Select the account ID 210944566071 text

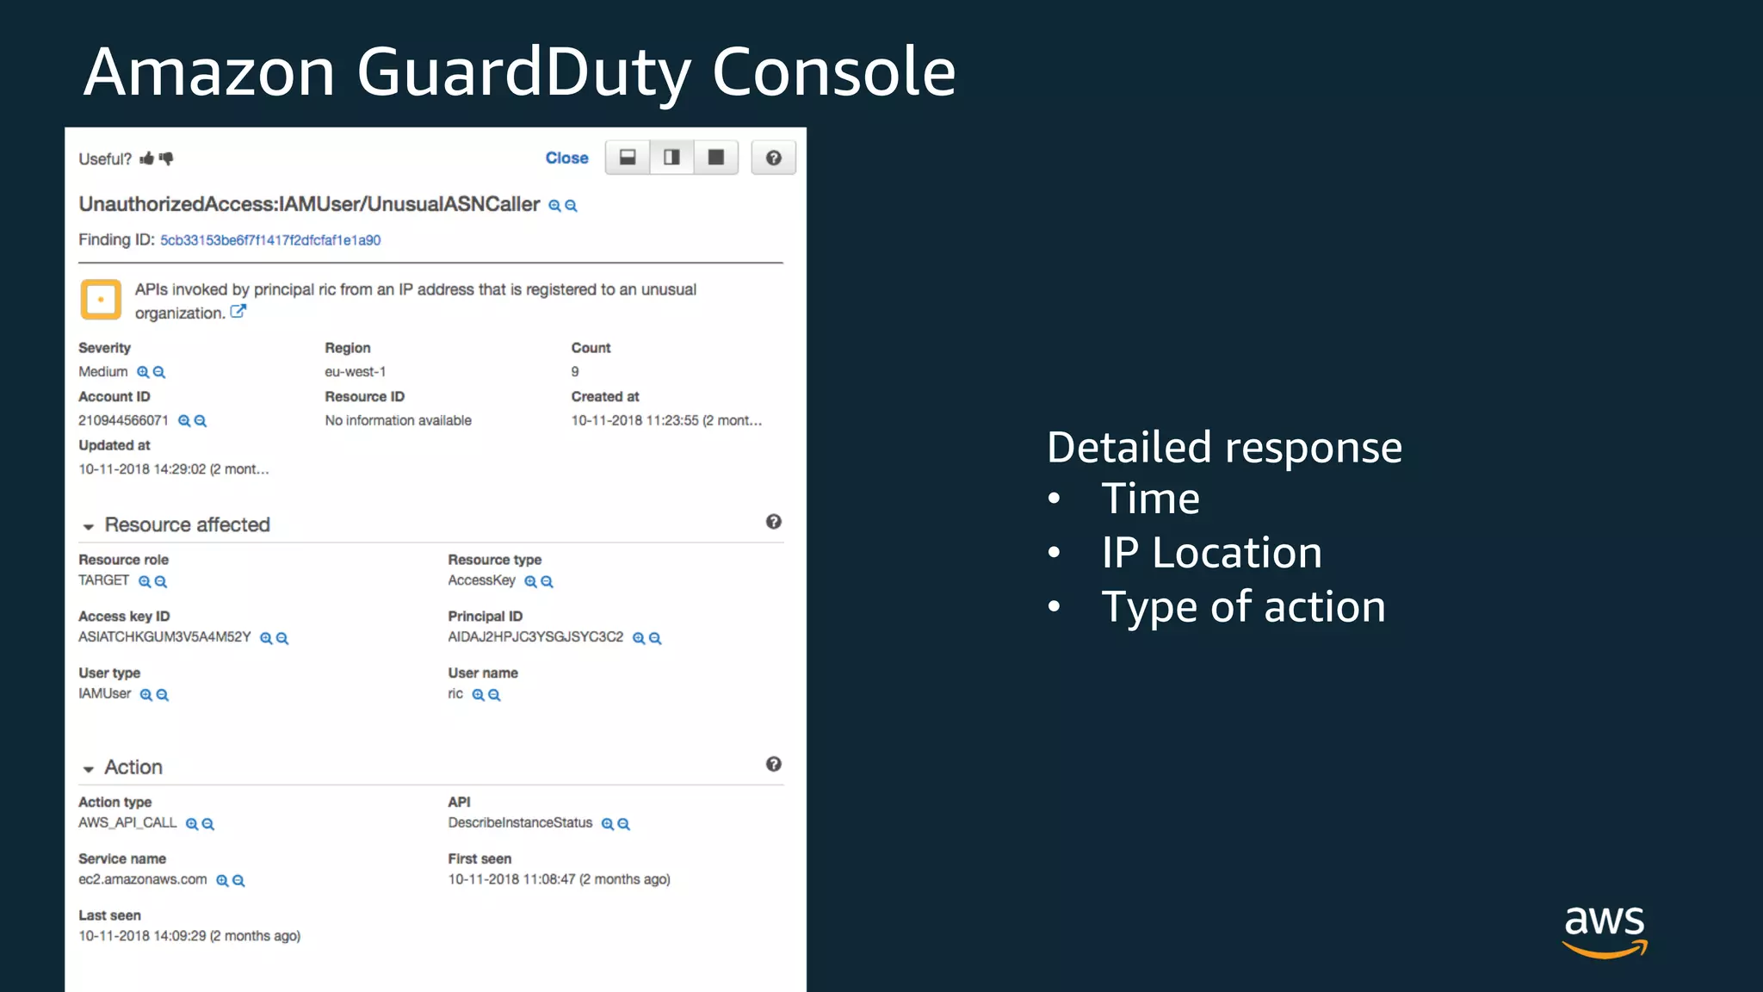tap(124, 421)
